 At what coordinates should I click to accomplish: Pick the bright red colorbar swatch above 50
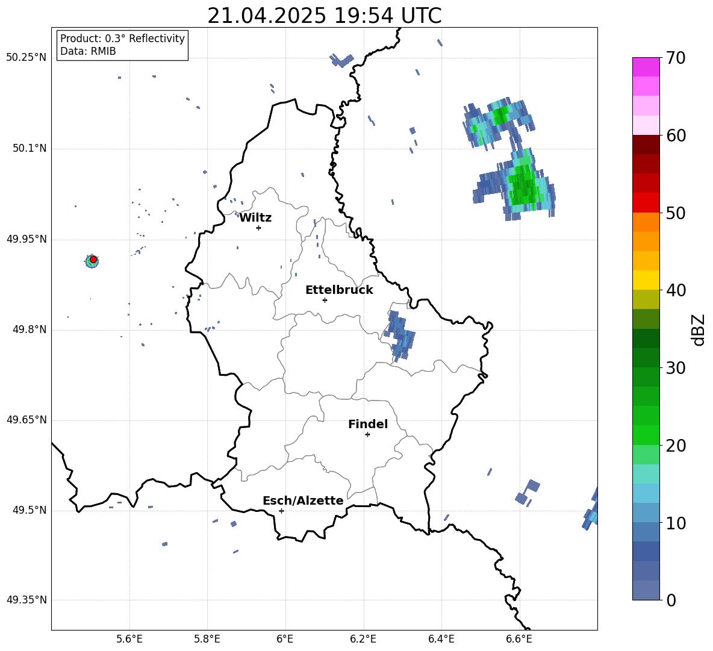646,202
